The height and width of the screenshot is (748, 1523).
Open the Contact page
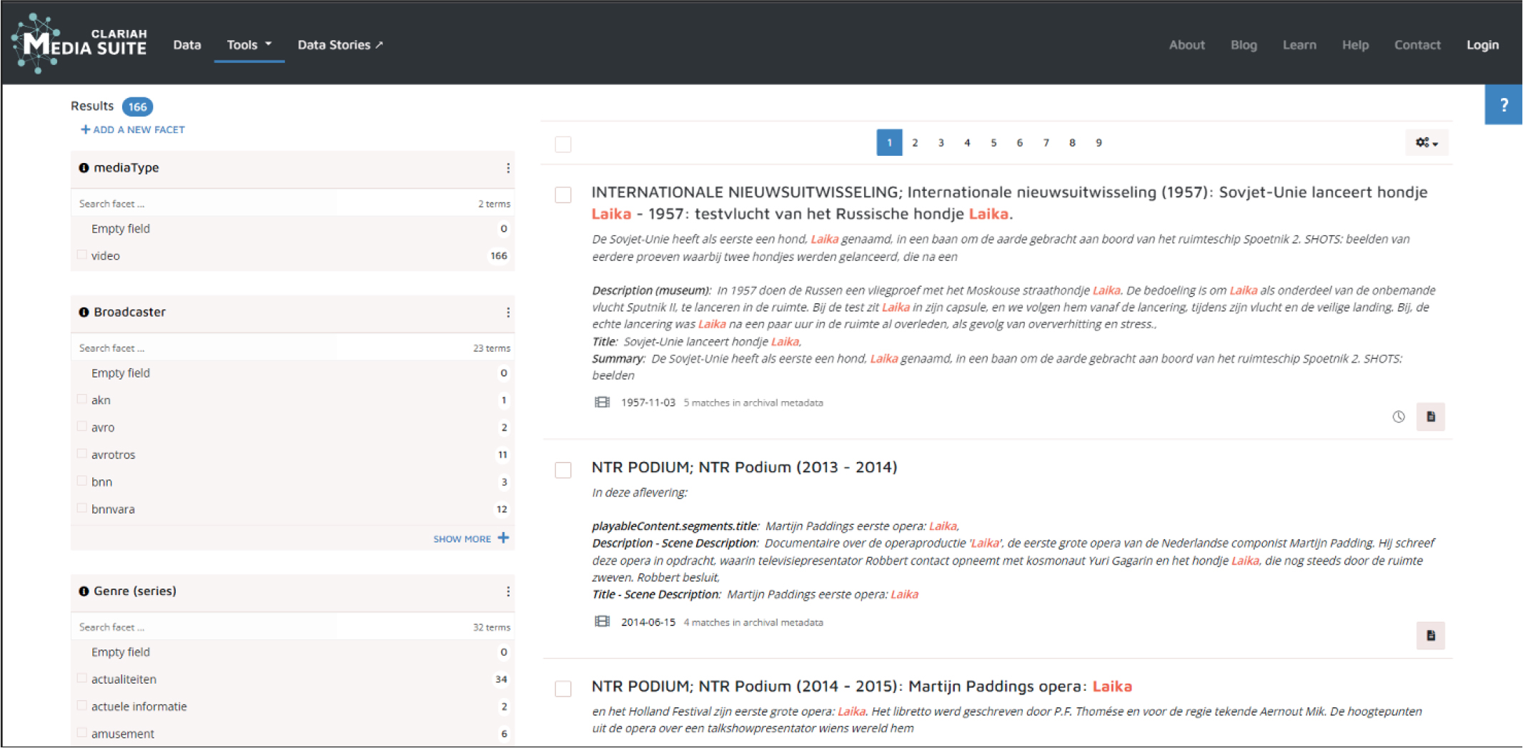1417,45
